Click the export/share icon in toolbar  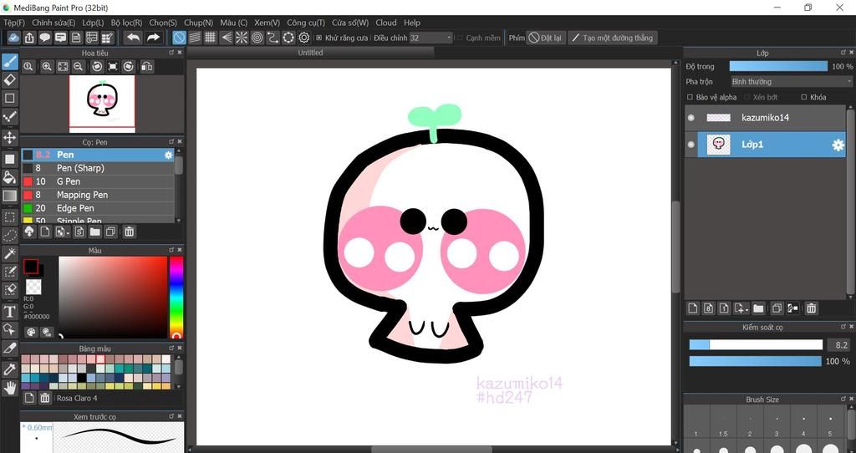pos(29,38)
